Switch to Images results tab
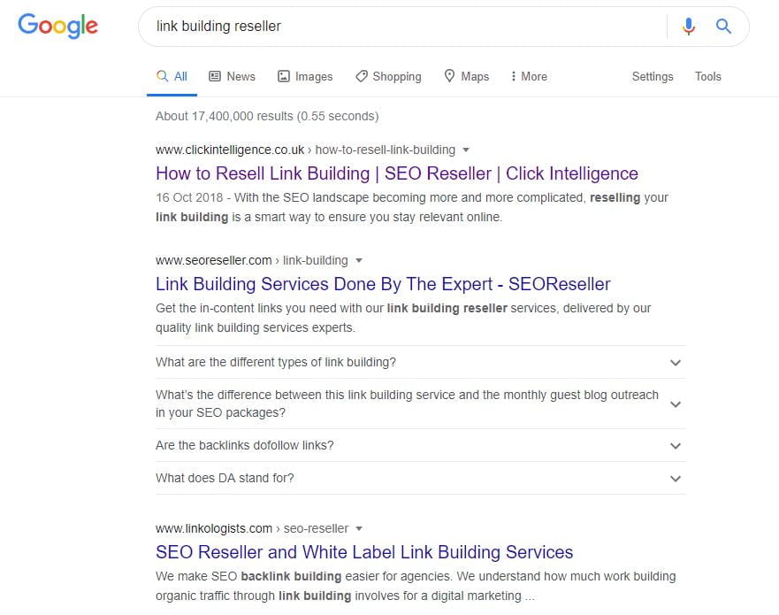 tap(305, 76)
